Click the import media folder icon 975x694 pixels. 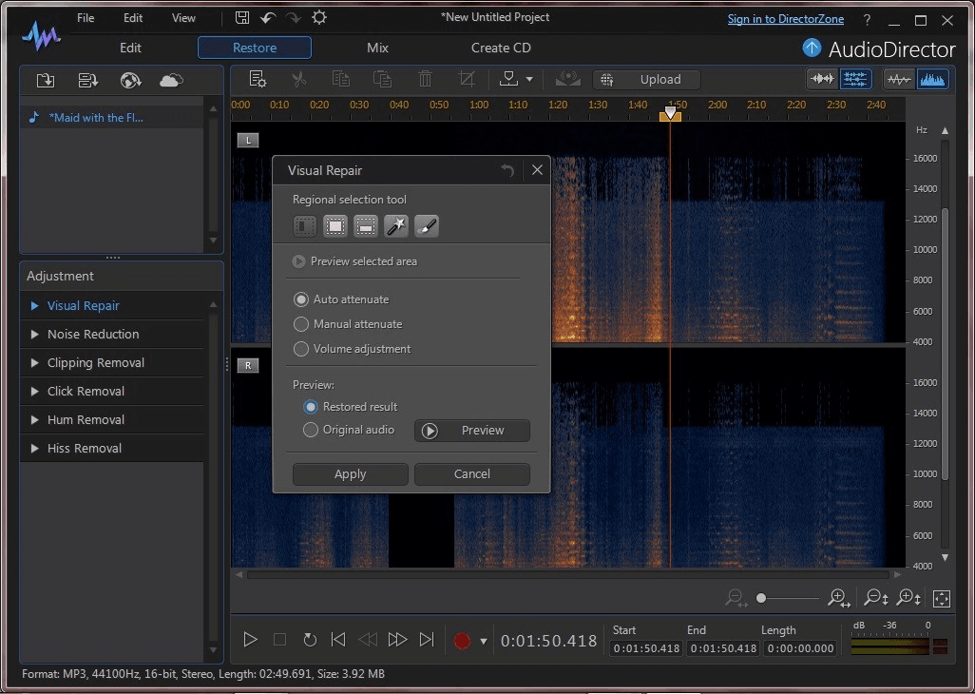45,80
